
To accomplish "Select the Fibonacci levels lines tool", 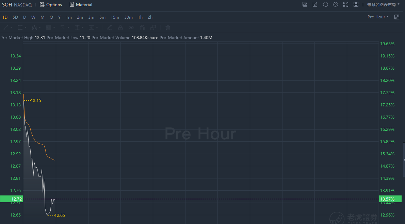I will point(49,27).
